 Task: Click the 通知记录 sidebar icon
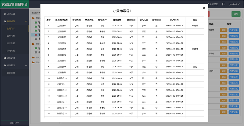(x=5, y=58)
